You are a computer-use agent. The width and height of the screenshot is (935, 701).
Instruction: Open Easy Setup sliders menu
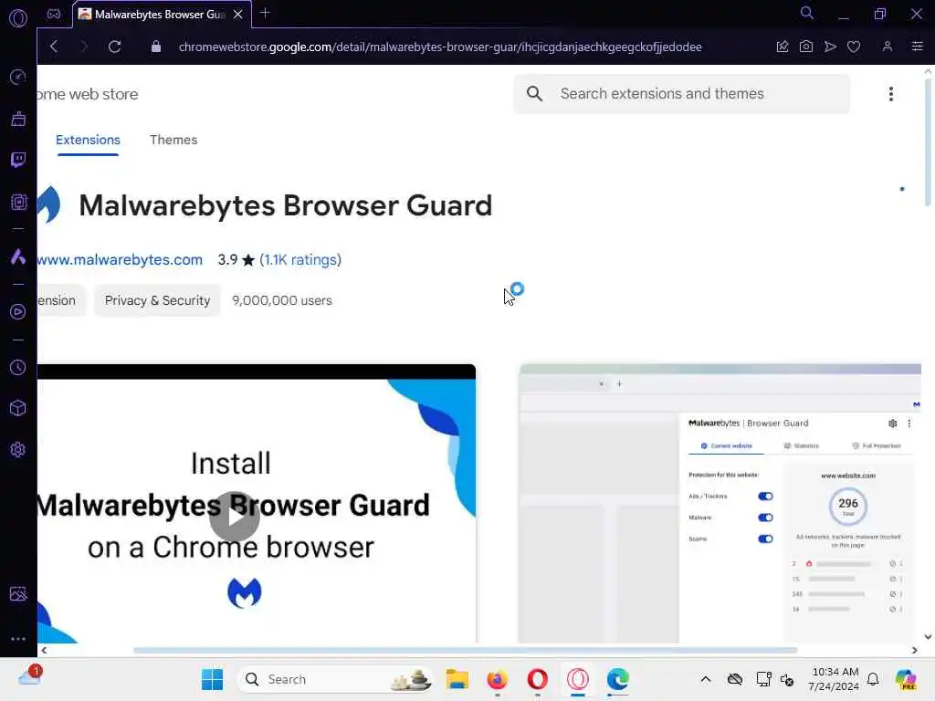click(x=917, y=47)
